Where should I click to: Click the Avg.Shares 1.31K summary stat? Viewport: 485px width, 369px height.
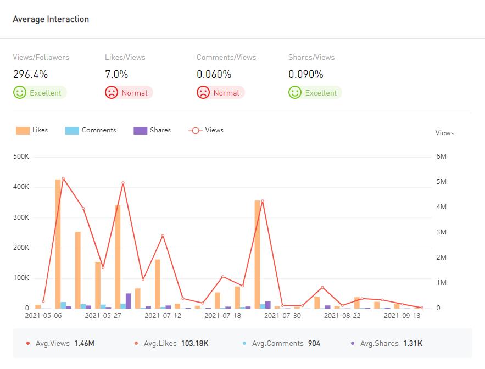point(386,343)
